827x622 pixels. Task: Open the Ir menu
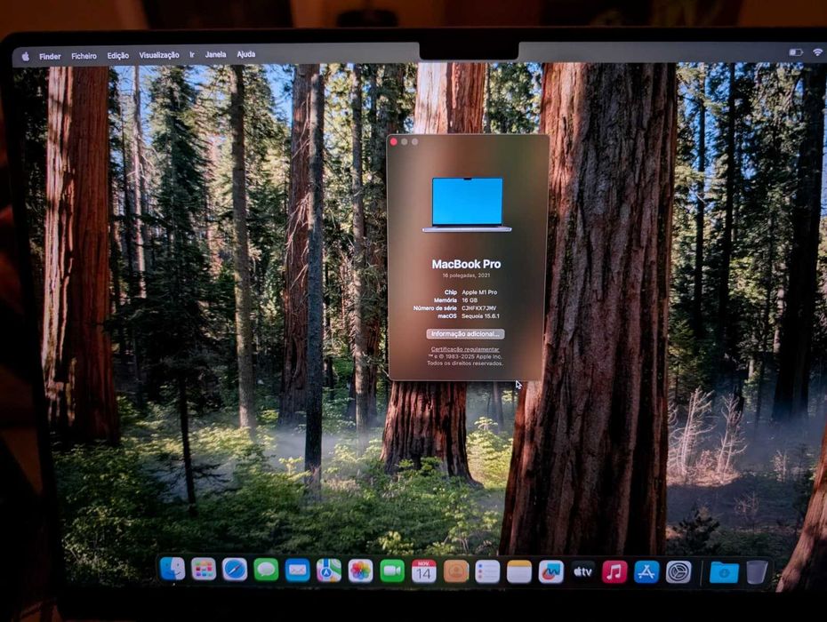click(192, 55)
